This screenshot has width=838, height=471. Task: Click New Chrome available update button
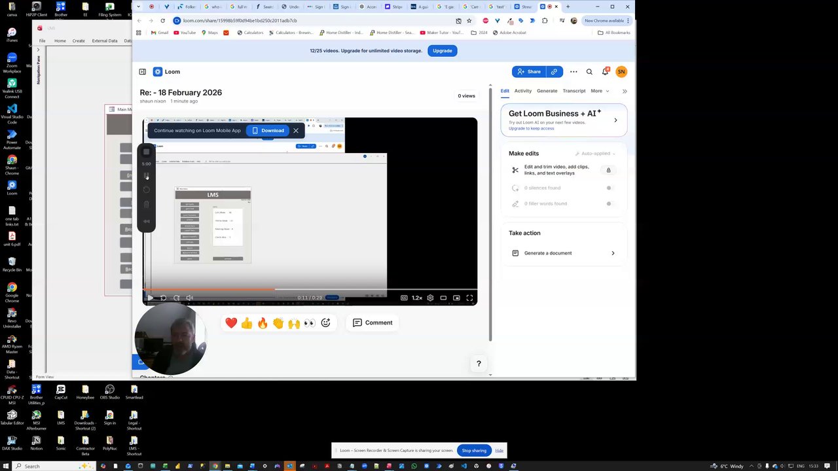point(607,20)
